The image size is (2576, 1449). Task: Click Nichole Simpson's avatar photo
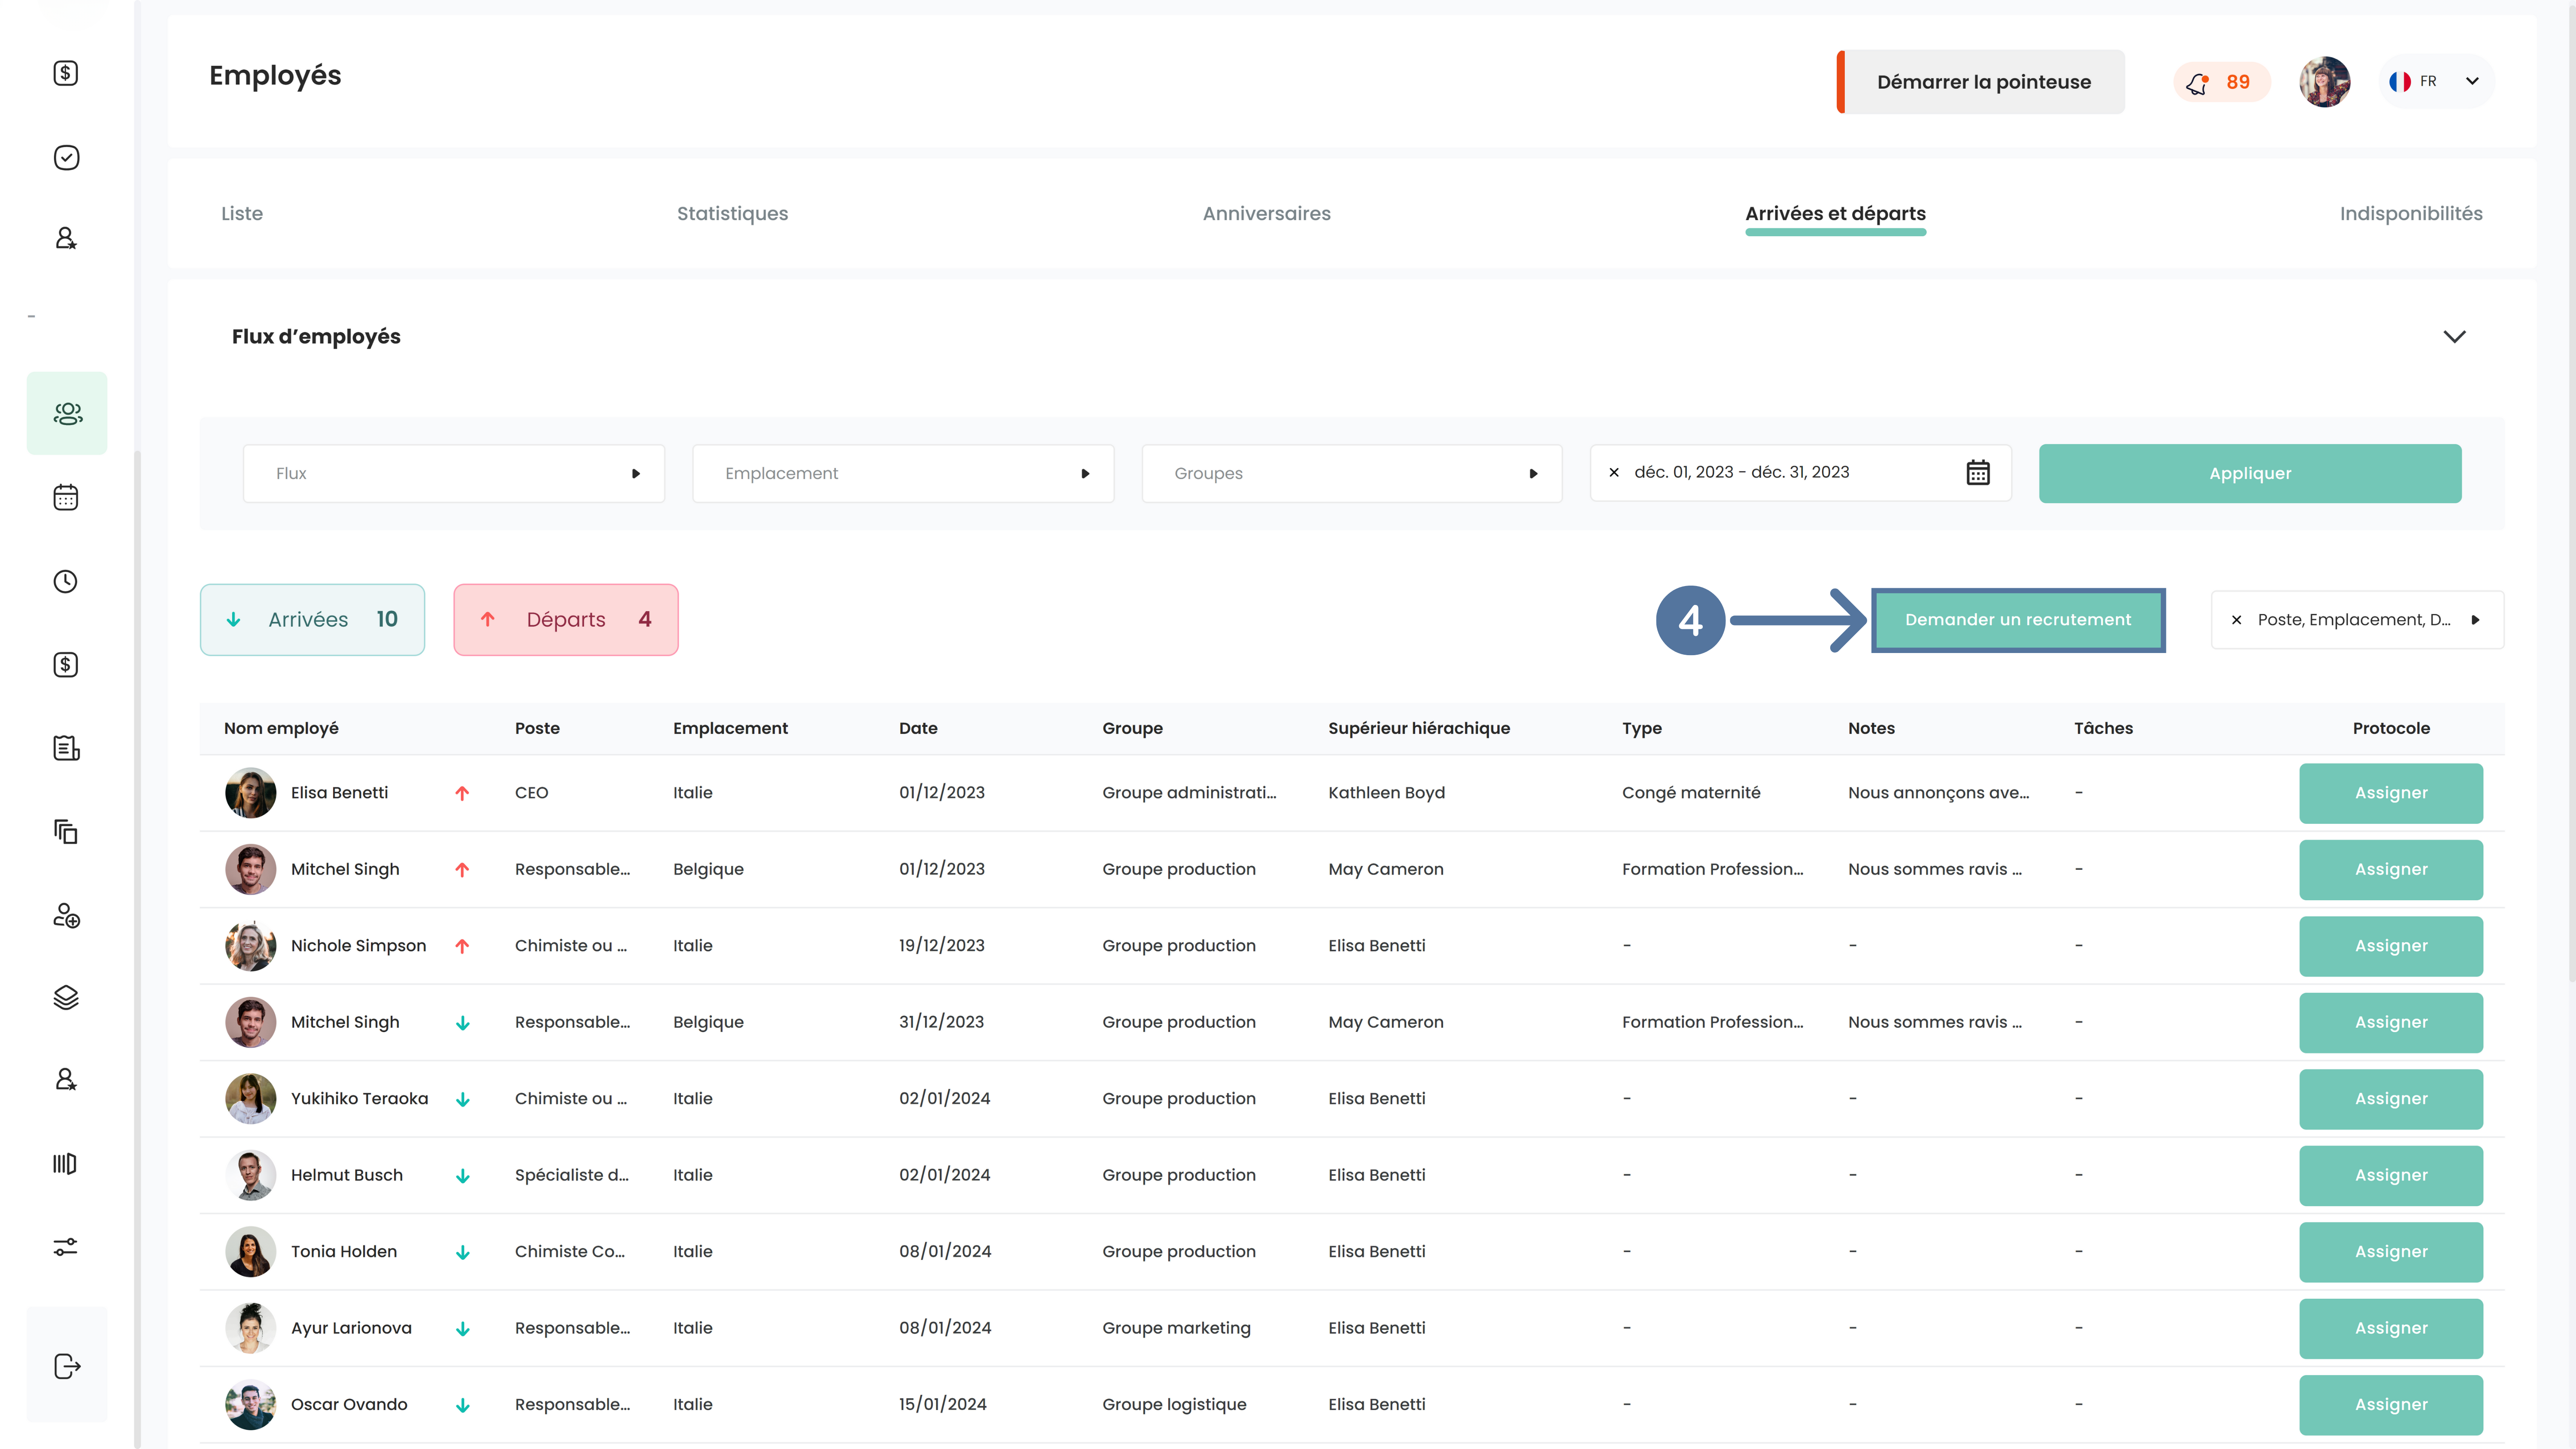(x=251, y=946)
